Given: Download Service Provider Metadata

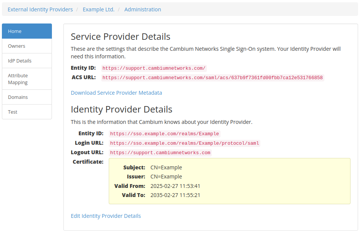Looking at the screenshot, I should pyautogui.click(x=116, y=93).
